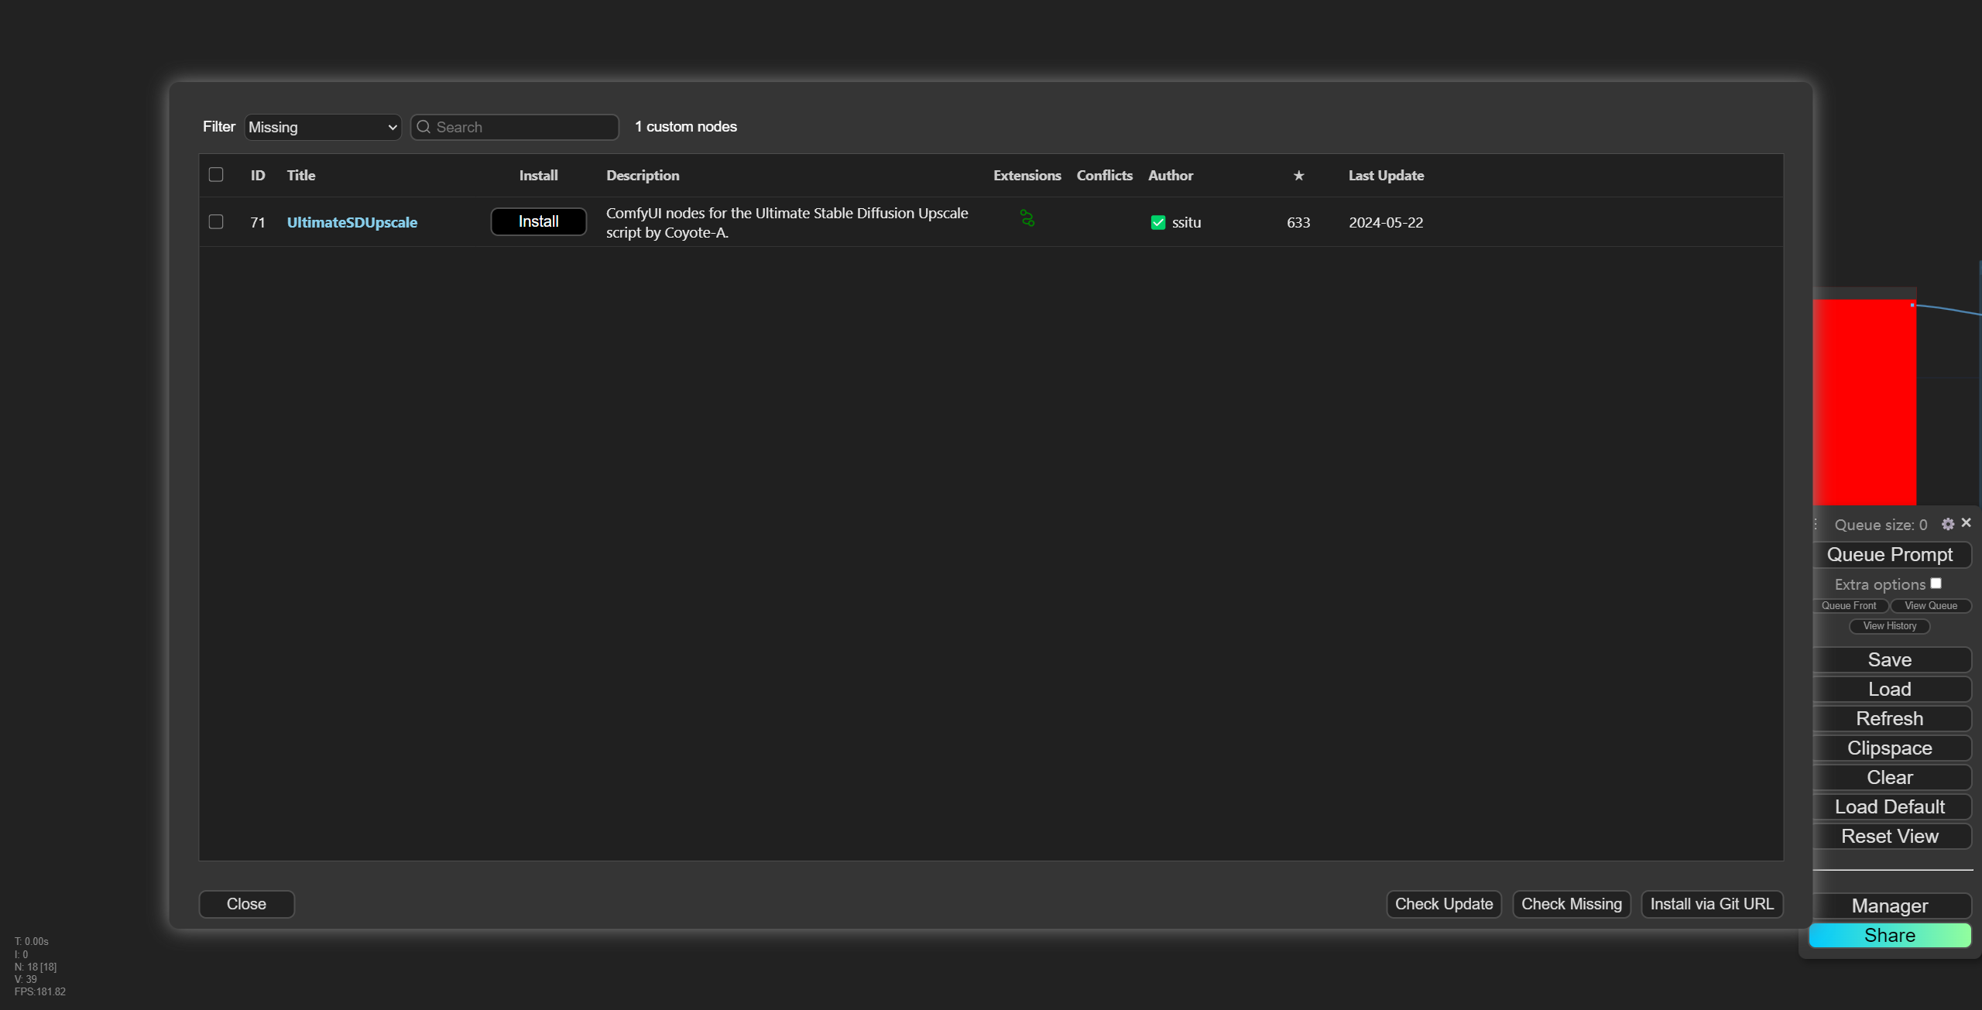Open the UltimateSDUpscale title link
This screenshot has width=1982, height=1010.
[x=352, y=223]
